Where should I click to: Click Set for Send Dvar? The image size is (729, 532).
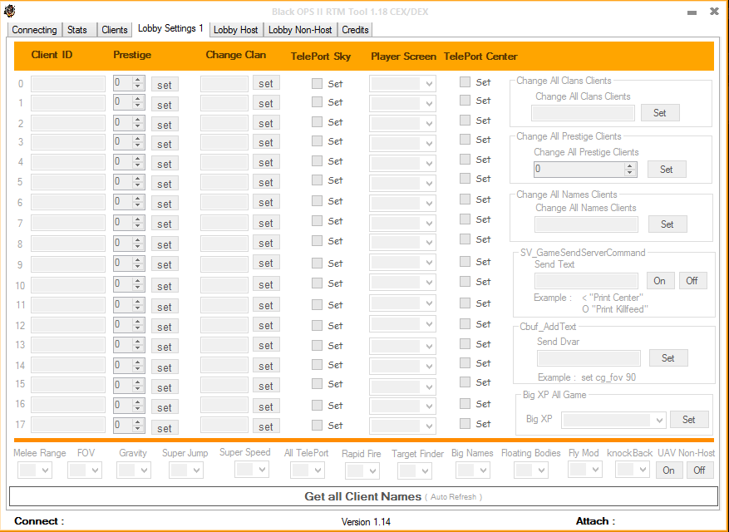click(668, 358)
